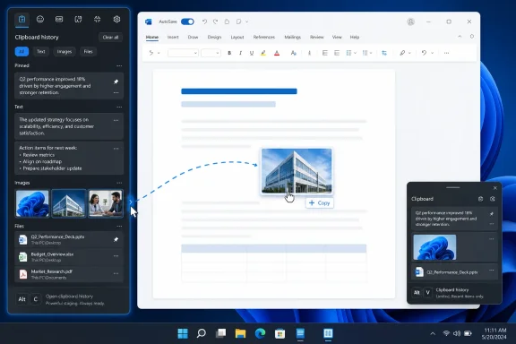Filter clipboard history by Text
This screenshot has width=516, height=344.
[41, 52]
